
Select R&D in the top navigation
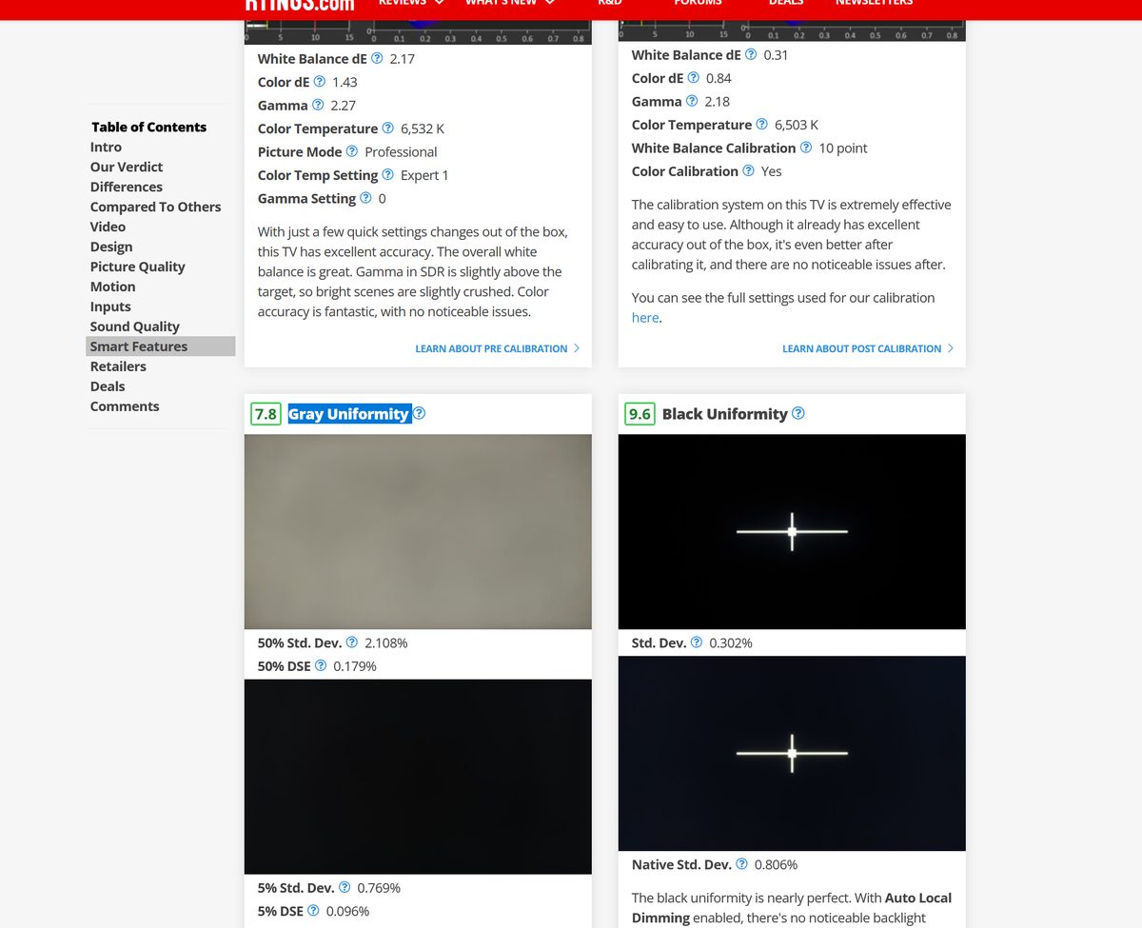[609, 4]
